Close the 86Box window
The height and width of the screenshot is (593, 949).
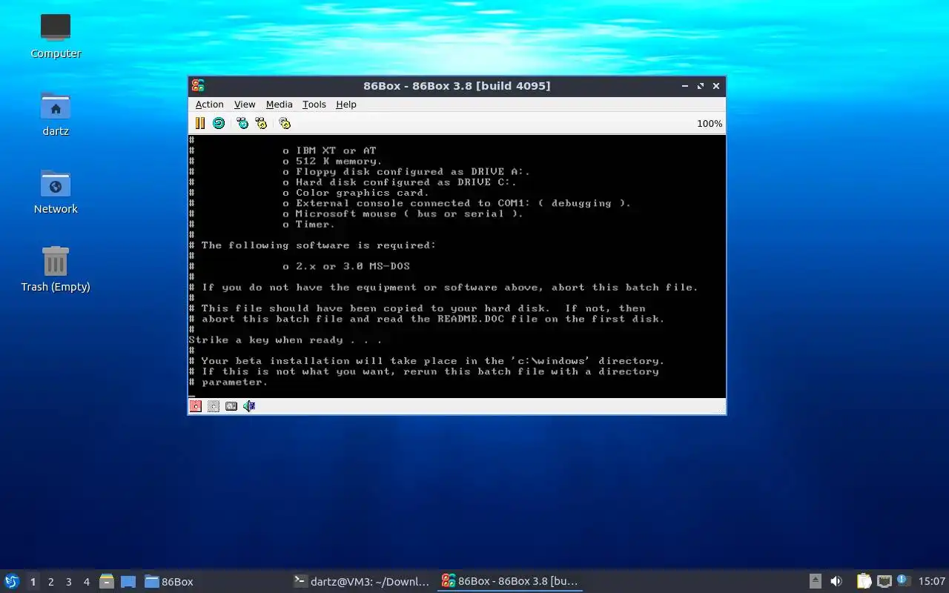(716, 86)
